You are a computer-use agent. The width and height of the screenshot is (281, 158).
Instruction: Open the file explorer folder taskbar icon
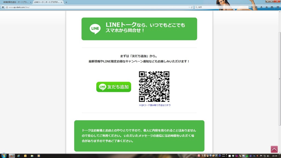pyautogui.click(x=32, y=156)
